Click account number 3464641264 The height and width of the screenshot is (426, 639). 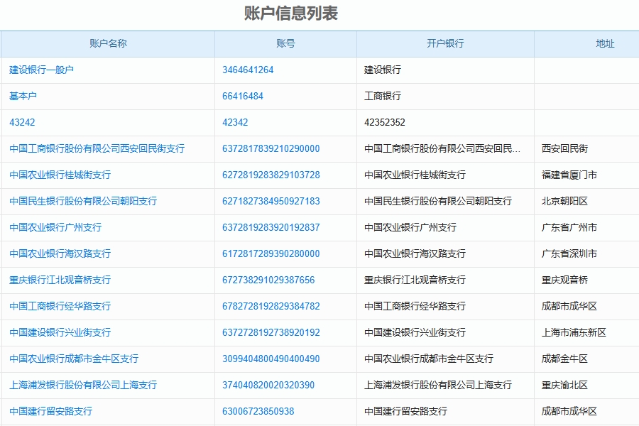pos(248,70)
